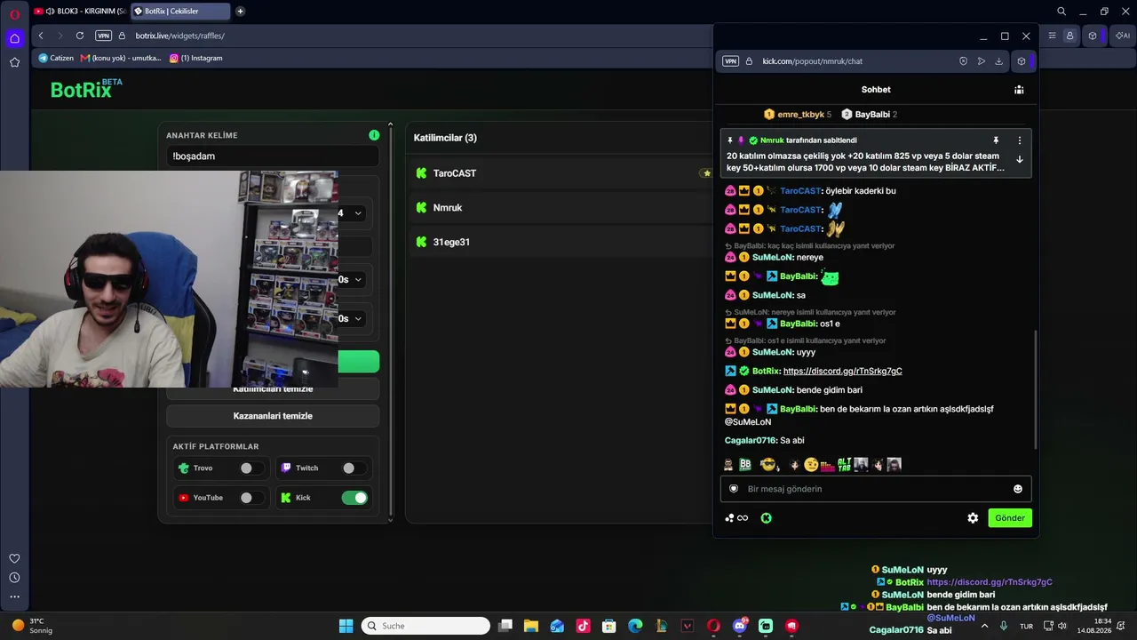This screenshot has height=640, width=1137.
Task: Click 31ege31 in the participants list
Action: tap(451, 243)
